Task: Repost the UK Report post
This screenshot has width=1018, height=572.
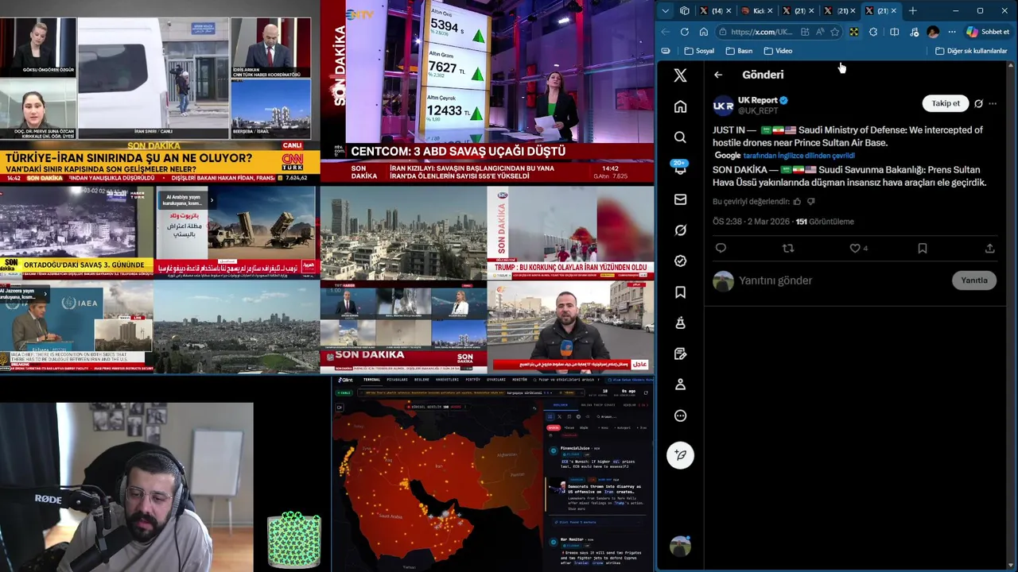Action: point(788,248)
